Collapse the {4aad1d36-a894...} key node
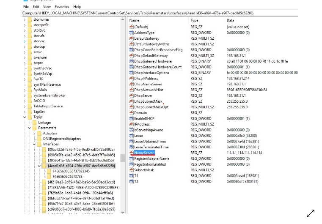The width and height of the screenshot is (322, 224). (x=39, y=166)
